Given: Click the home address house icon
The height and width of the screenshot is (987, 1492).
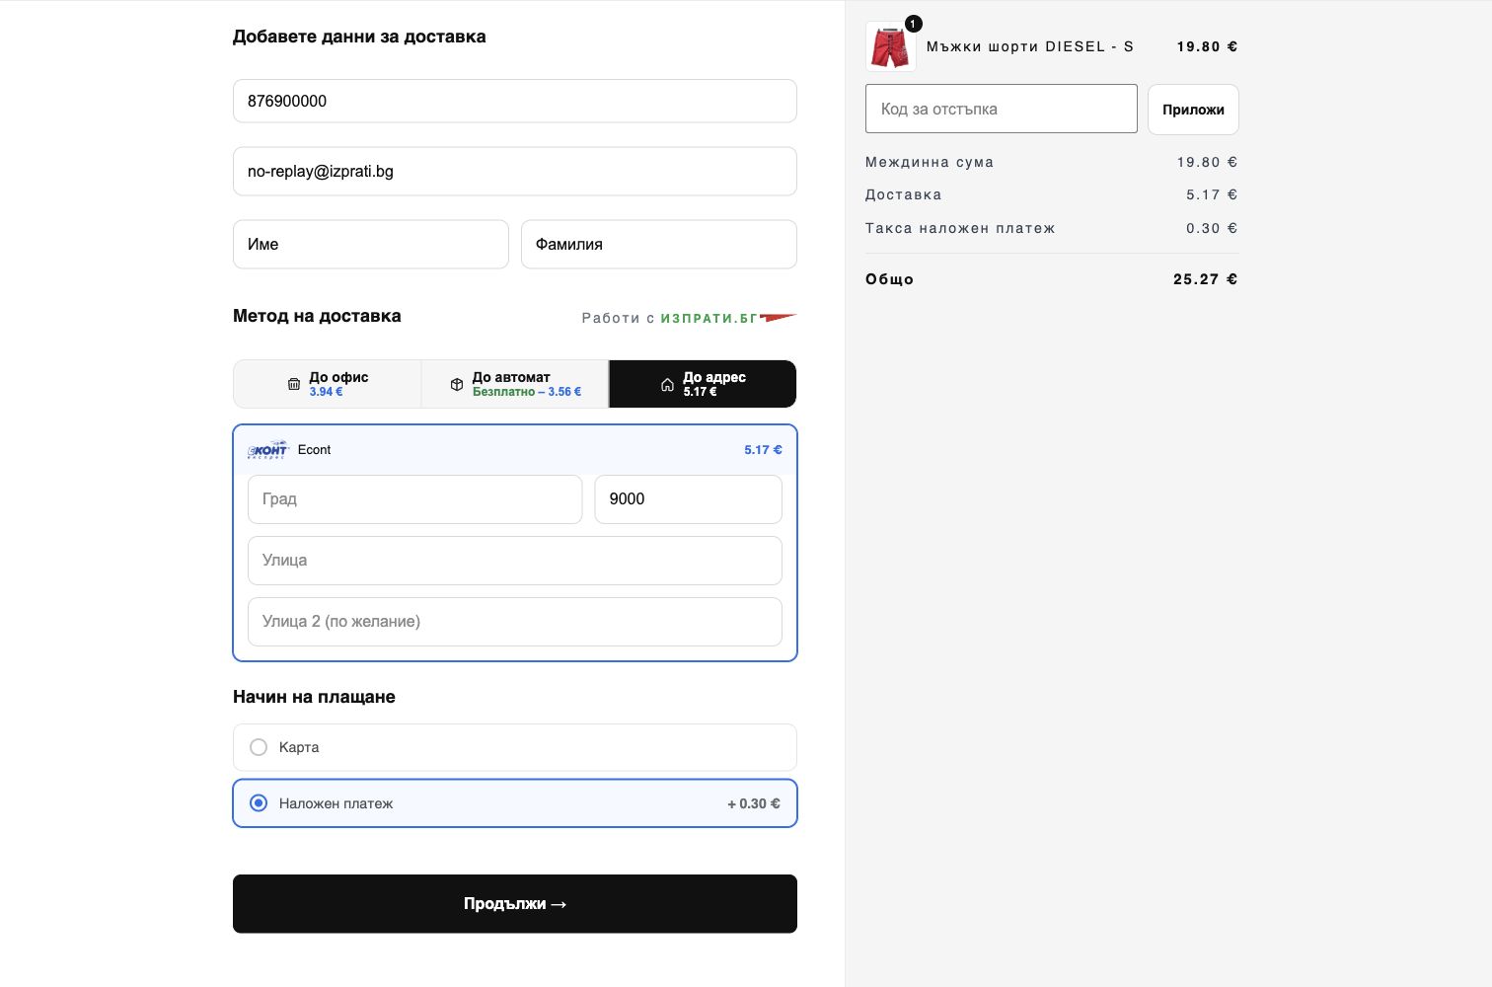Looking at the screenshot, I should (667, 385).
